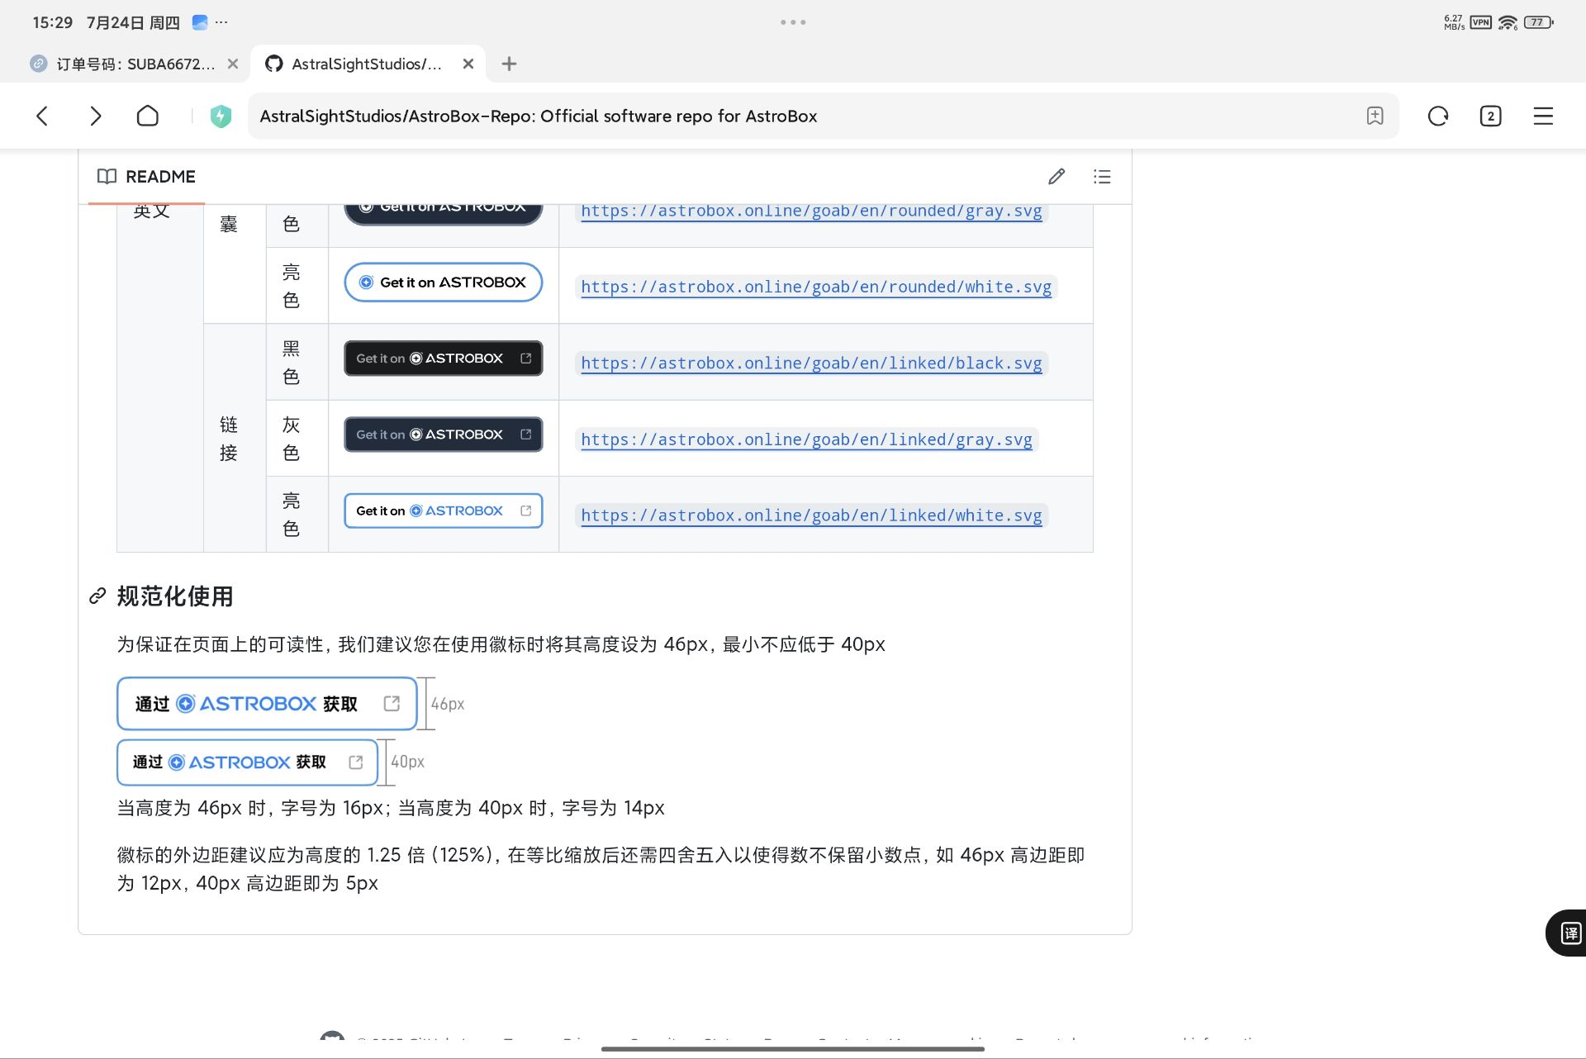
Task: Reload the page with the refresh icon
Action: click(1438, 116)
